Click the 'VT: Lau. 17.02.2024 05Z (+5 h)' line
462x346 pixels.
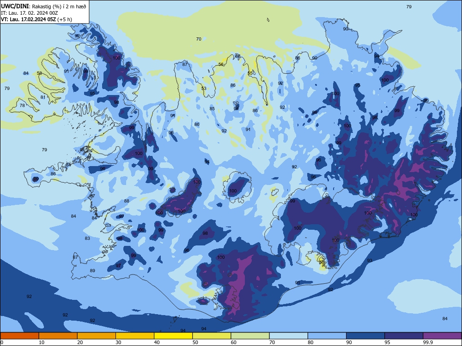pyautogui.click(x=36, y=19)
